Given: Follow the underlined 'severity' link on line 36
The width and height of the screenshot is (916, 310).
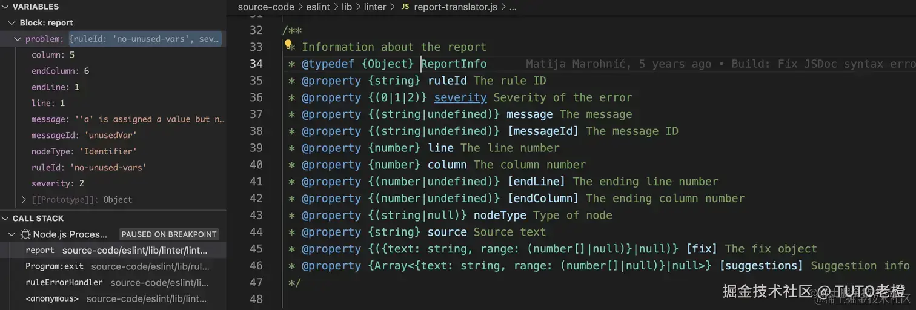Looking at the screenshot, I should click(460, 97).
